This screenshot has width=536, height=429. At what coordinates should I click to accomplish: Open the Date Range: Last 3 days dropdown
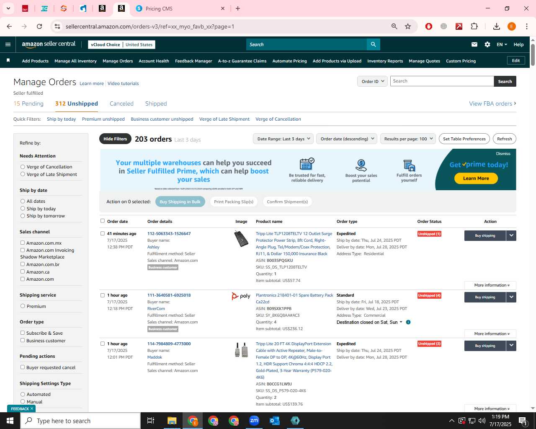click(283, 139)
